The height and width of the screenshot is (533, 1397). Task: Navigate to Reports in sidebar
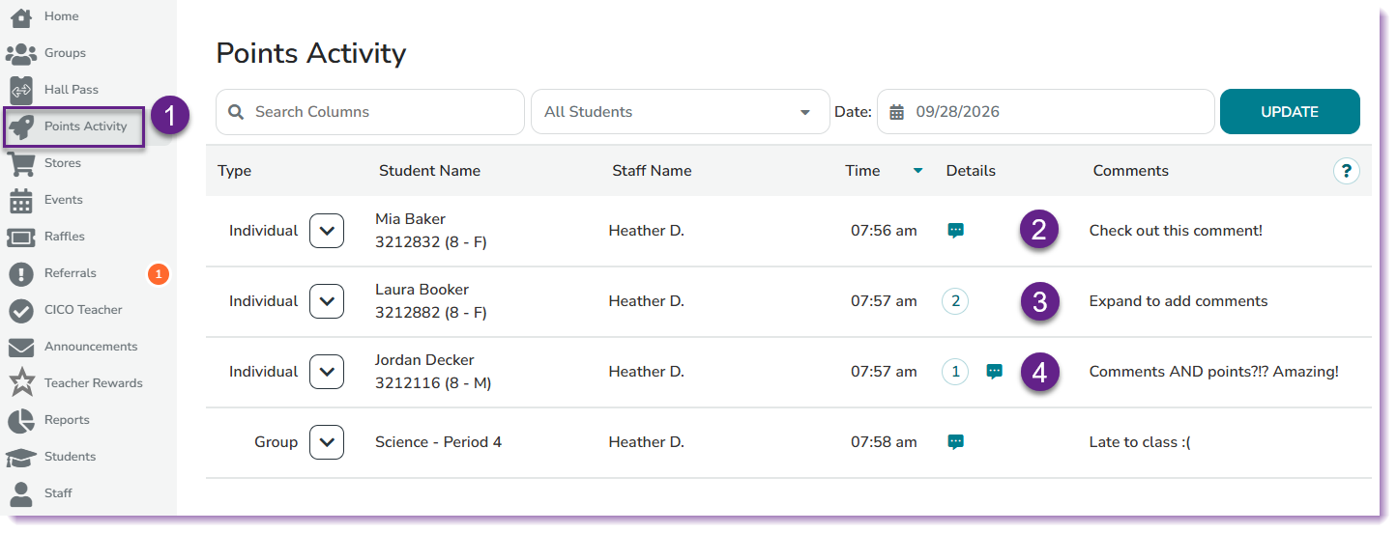point(67,420)
